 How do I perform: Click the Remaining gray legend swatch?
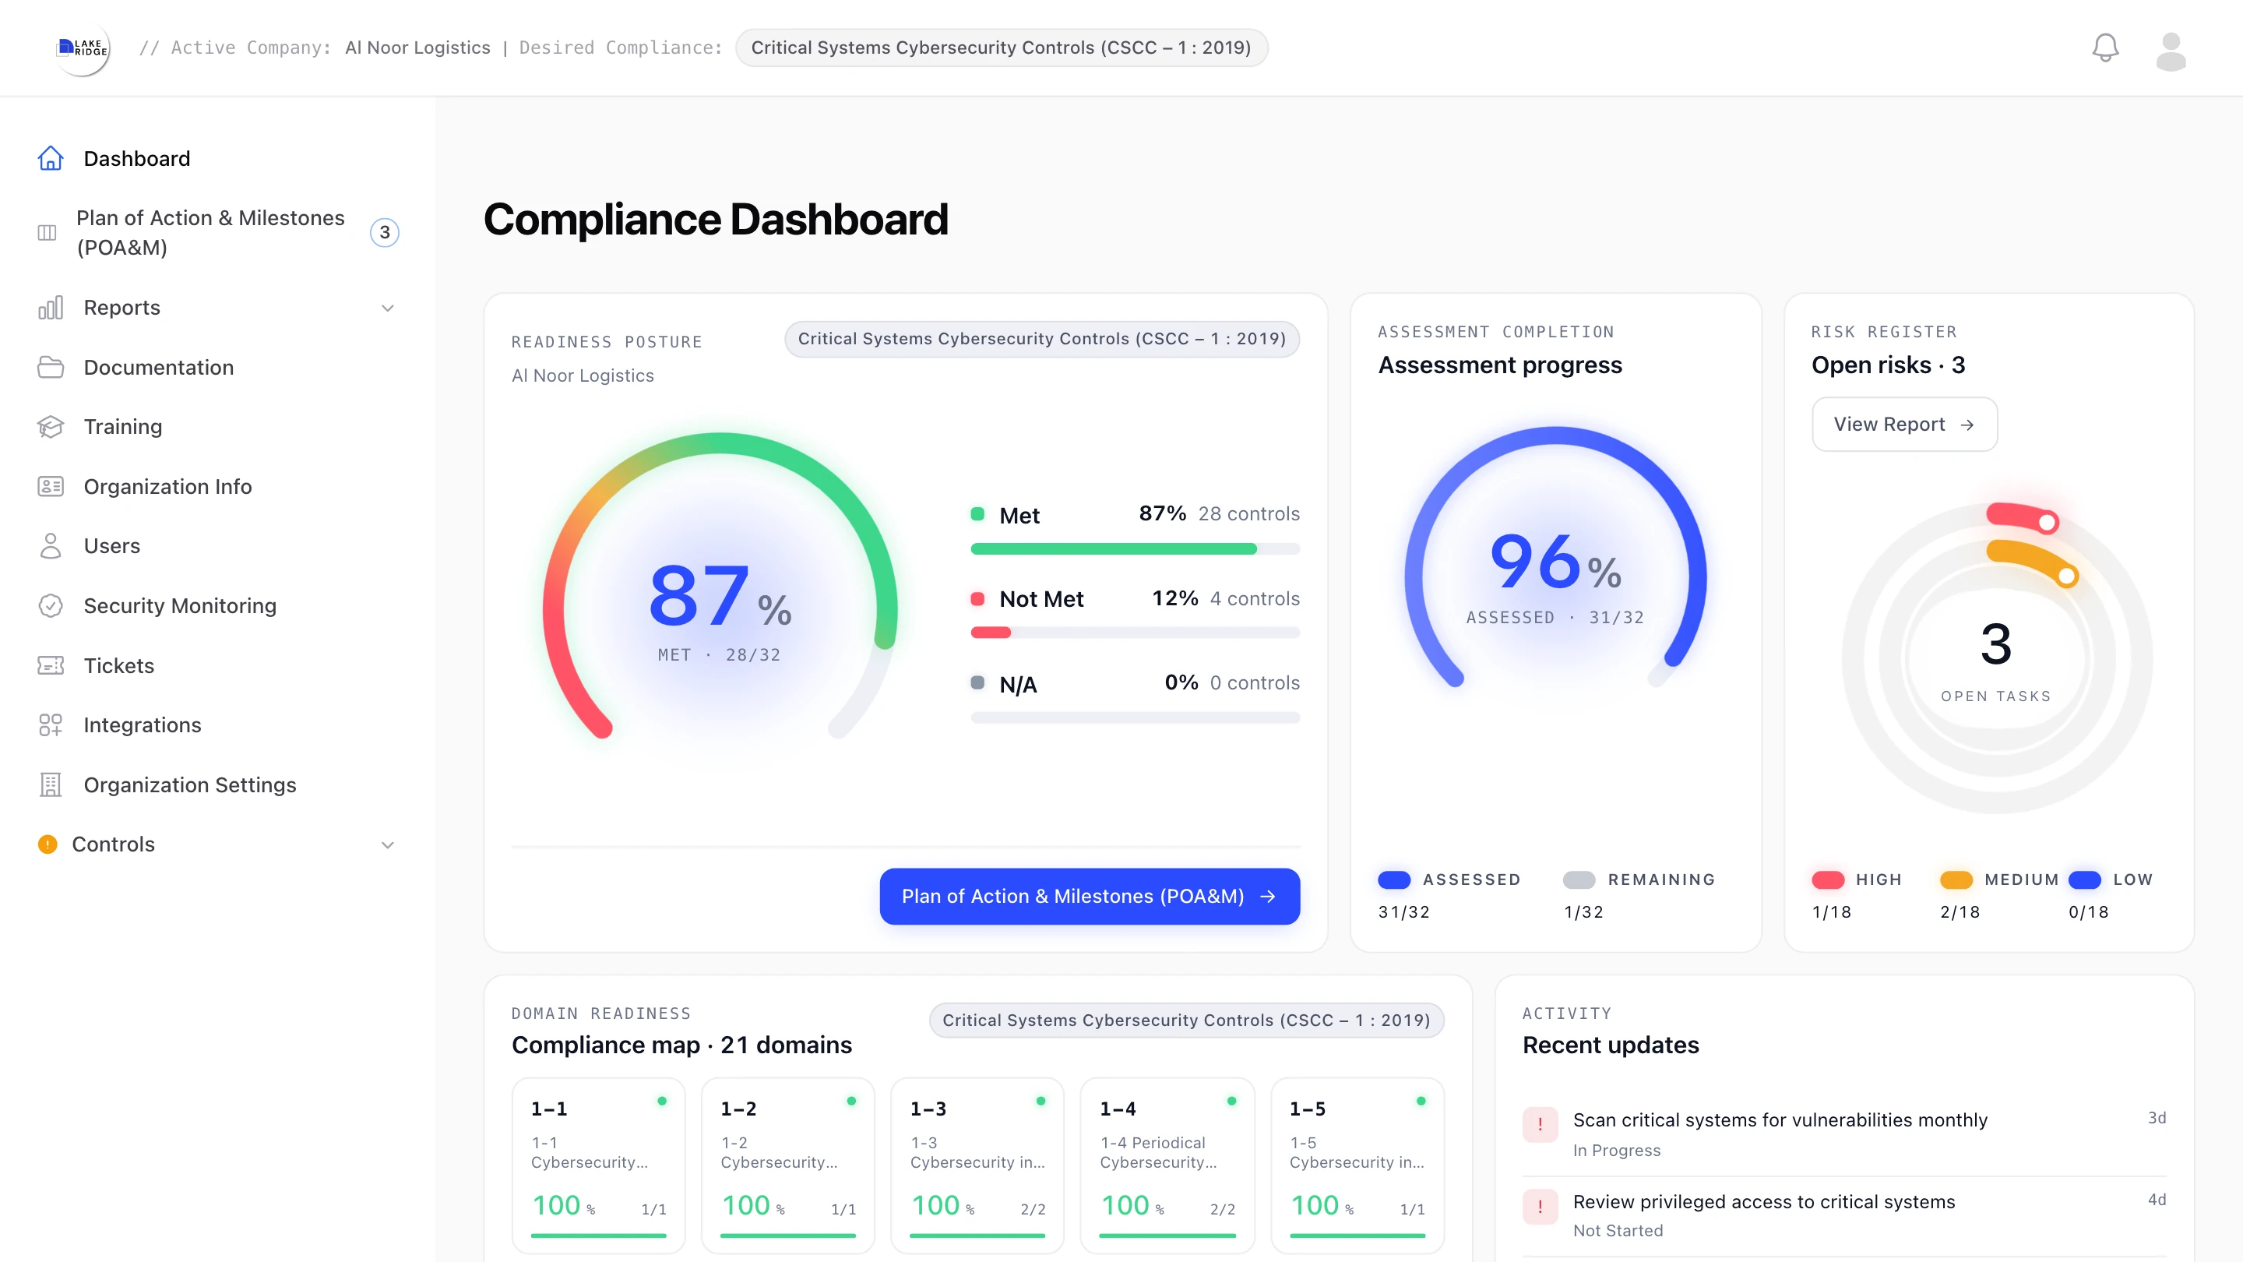click(1579, 880)
